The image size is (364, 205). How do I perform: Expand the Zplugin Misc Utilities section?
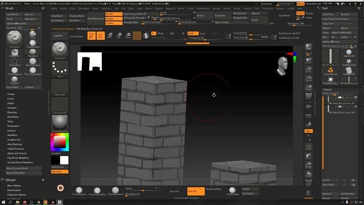pos(14,186)
